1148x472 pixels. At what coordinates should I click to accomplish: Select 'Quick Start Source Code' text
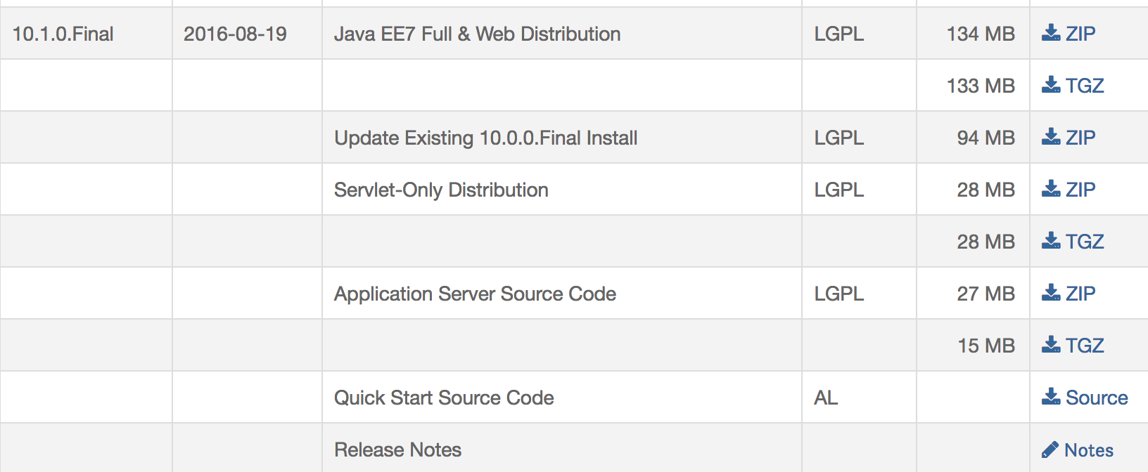(444, 398)
